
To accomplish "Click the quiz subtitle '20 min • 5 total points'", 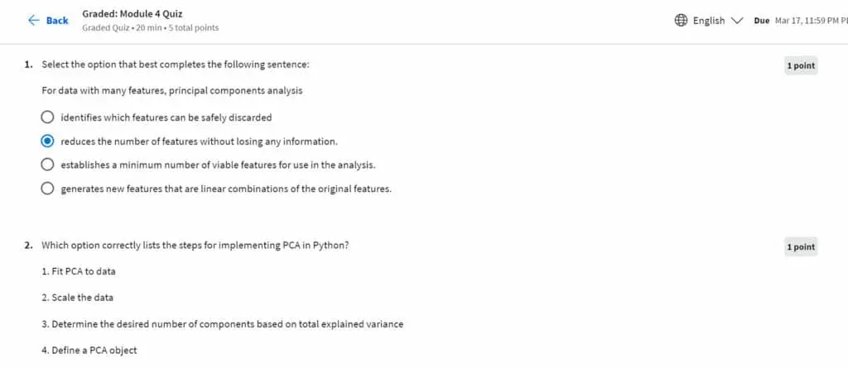I will (x=151, y=27).
